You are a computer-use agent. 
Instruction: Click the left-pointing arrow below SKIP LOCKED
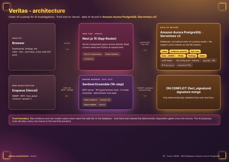[67, 96]
